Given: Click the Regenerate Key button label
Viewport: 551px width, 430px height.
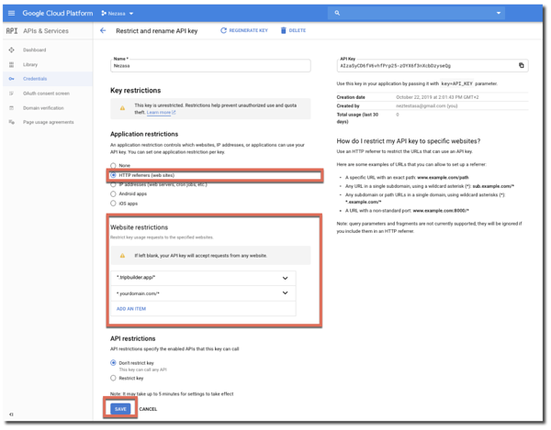Looking at the screenshot, I should [249, 30].
